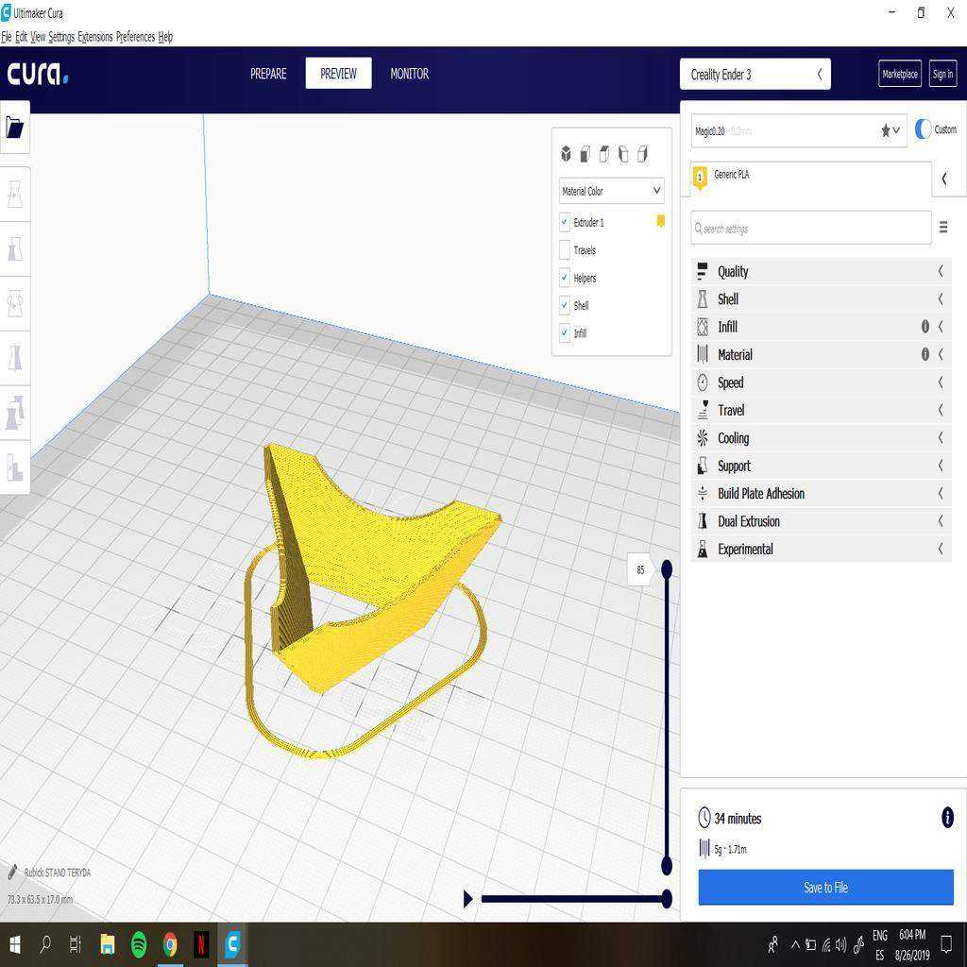Expand the Quality settings section
This screenshot has height=967, width=967.
pyautogui.click(x=821, y=271)
